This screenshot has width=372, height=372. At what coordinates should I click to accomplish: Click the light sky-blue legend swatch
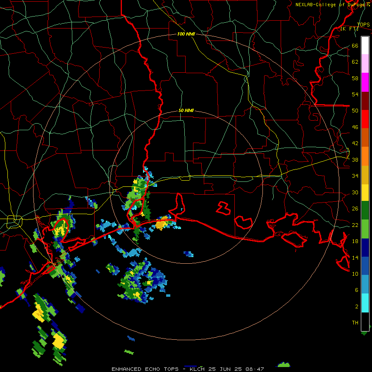pyautogui.click(x=365, y=284)
